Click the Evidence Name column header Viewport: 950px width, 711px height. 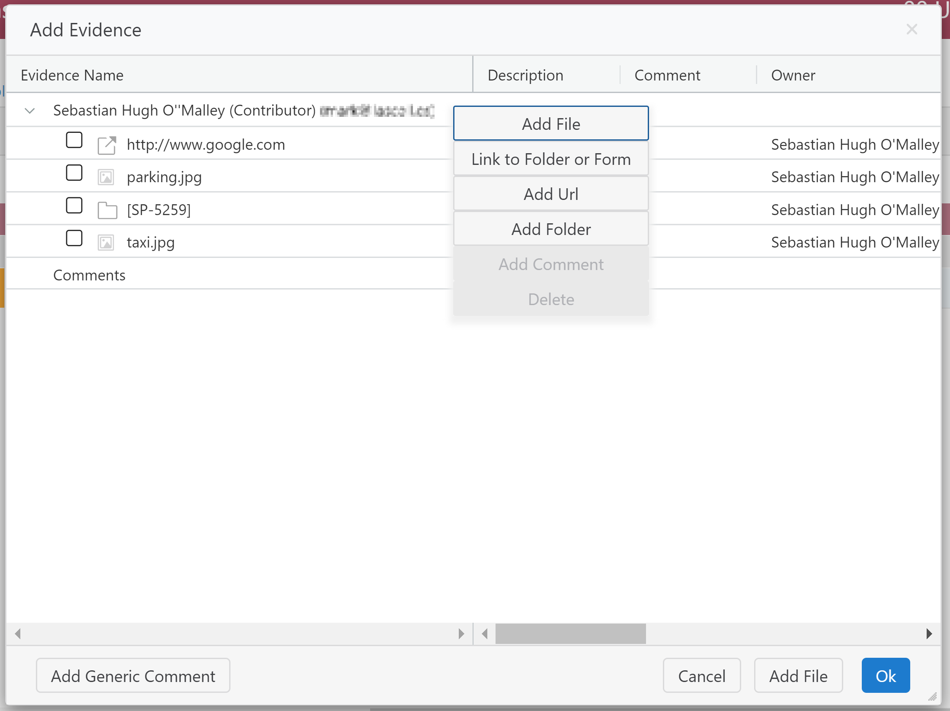pos(239,75)
